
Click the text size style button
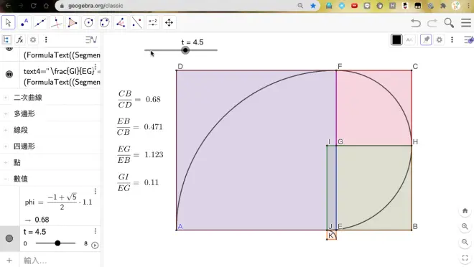(409, 39)
